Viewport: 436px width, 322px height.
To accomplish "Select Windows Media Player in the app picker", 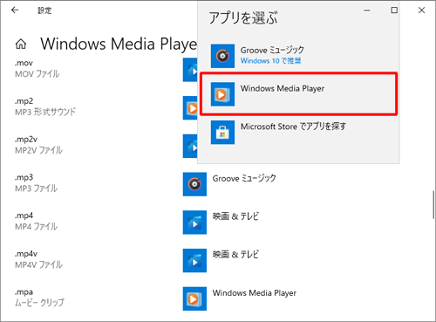I will [298, 94].
